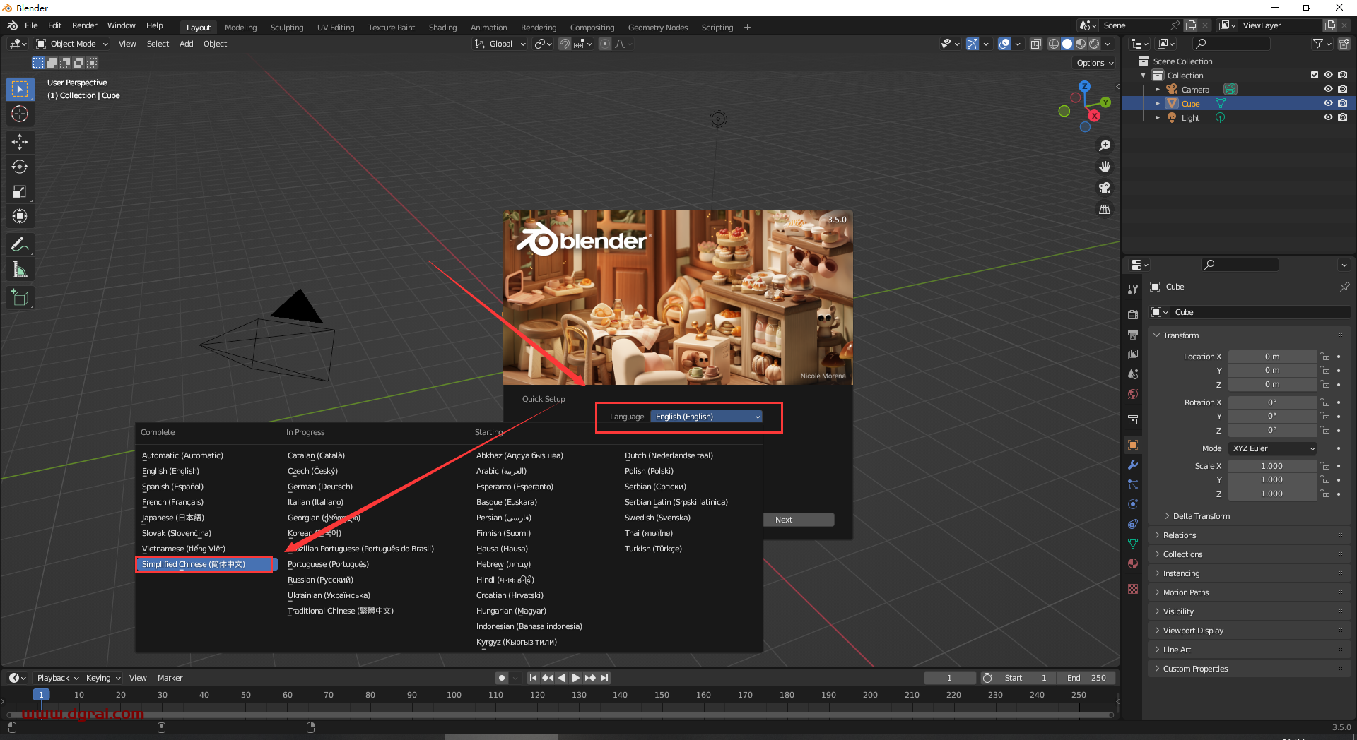Open Global transform orientation dropdown
Screen dimensions: 1357x740
500,44
